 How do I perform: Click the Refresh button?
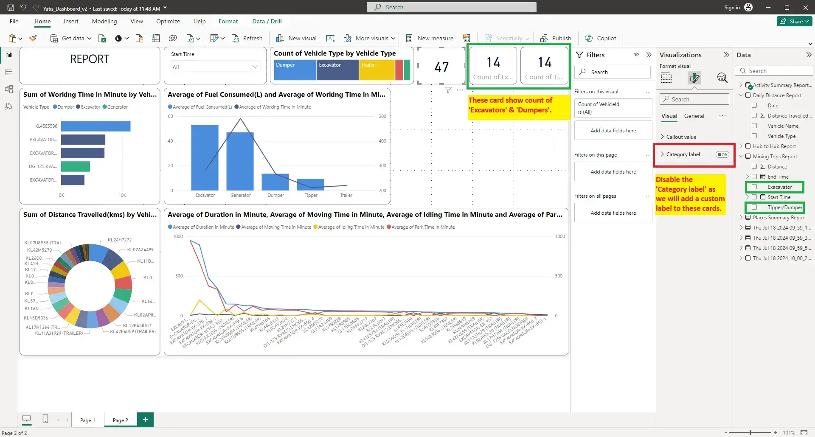[247, 38]
